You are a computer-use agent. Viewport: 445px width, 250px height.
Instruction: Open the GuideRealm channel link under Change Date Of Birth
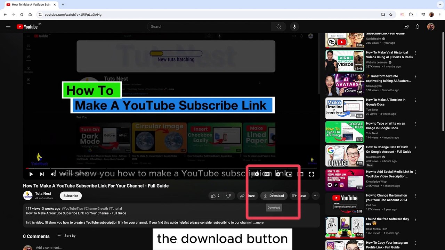374,157
